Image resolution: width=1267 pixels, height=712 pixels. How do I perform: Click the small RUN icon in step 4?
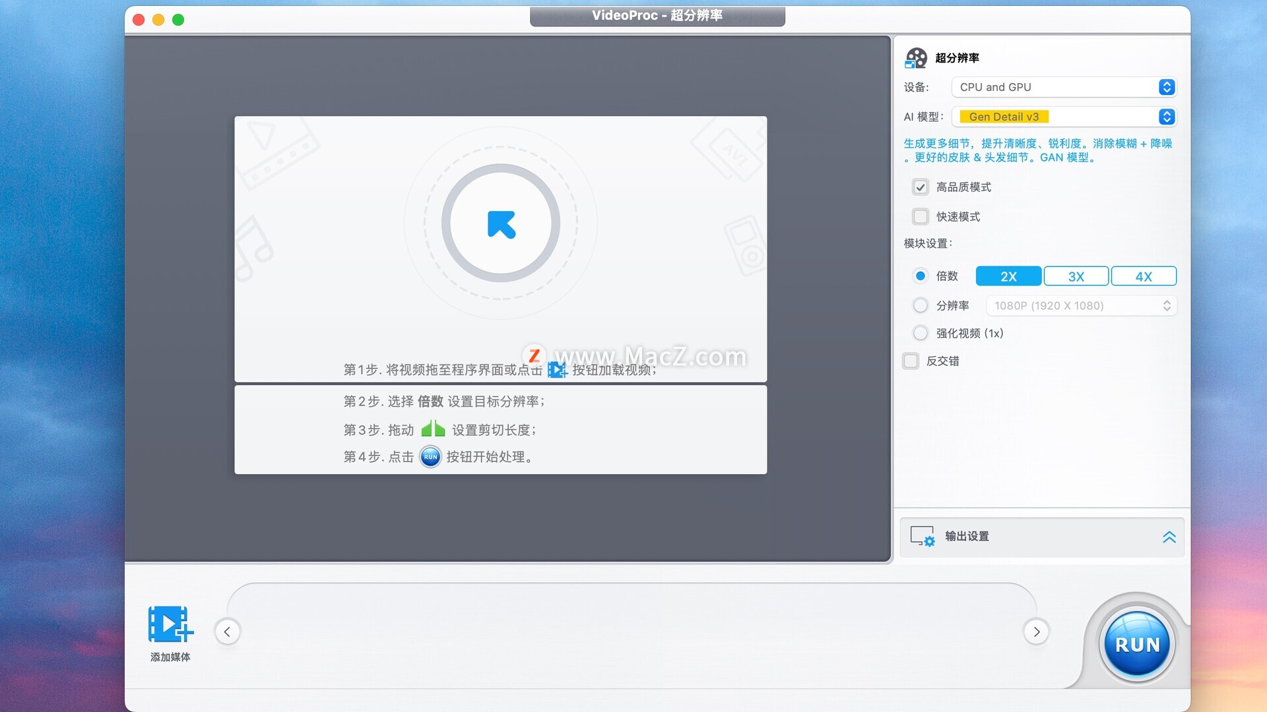pos(430,456)
